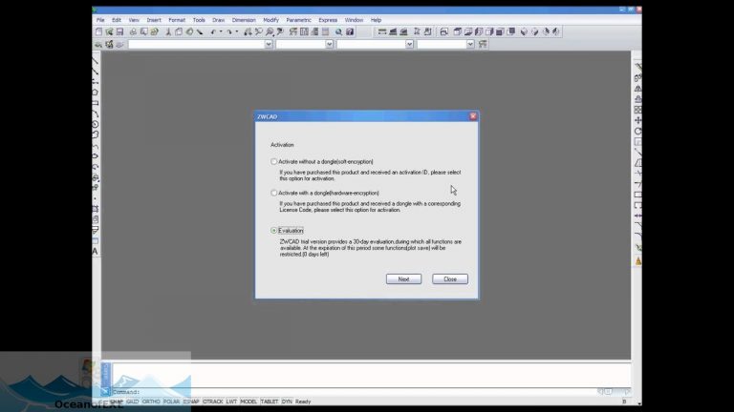Expand the color control dropdown
Viewport: 734px width, 412px height.
tap(329, 45)
